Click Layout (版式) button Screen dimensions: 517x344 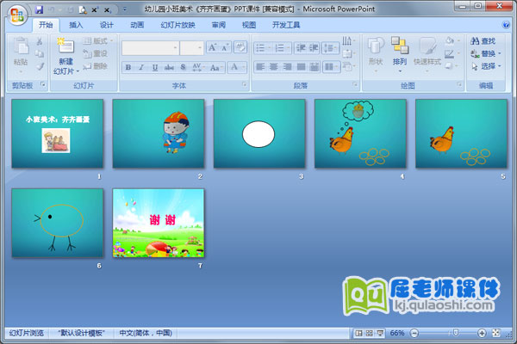pyautogui.click(x=97, y=41)
